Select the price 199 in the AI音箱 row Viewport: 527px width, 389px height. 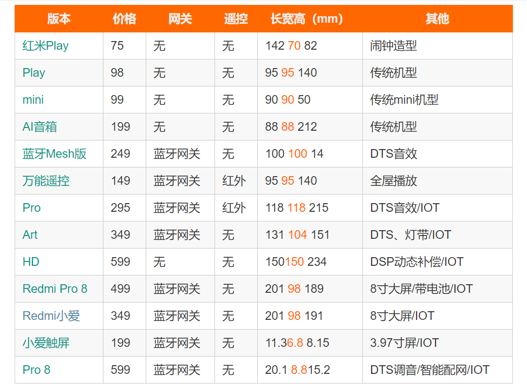coord(120,127)
